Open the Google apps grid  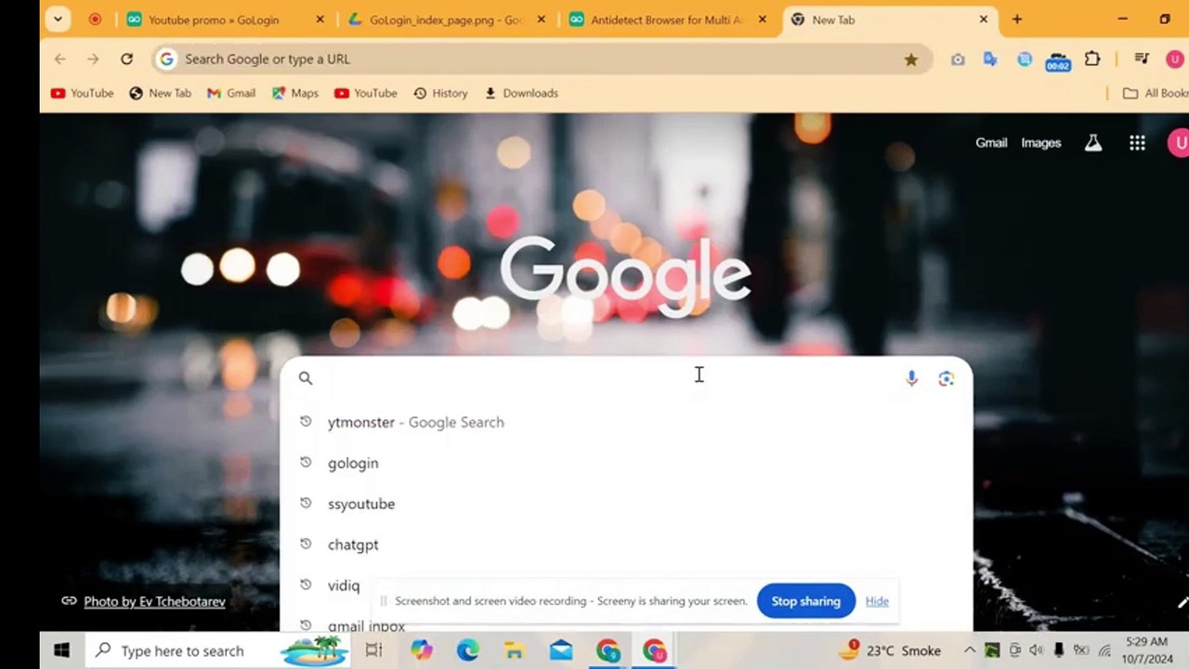pyautogui.click(x=1137, y=142)
